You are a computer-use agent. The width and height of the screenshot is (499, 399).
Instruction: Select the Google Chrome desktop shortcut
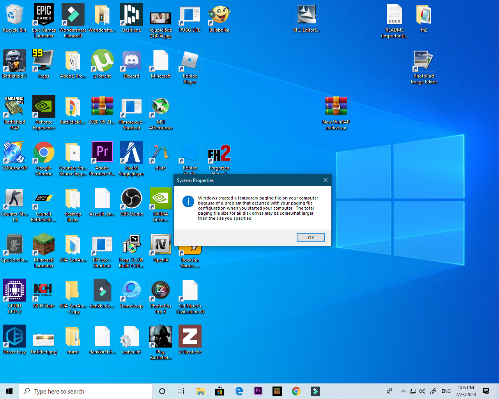coord(44,159)
